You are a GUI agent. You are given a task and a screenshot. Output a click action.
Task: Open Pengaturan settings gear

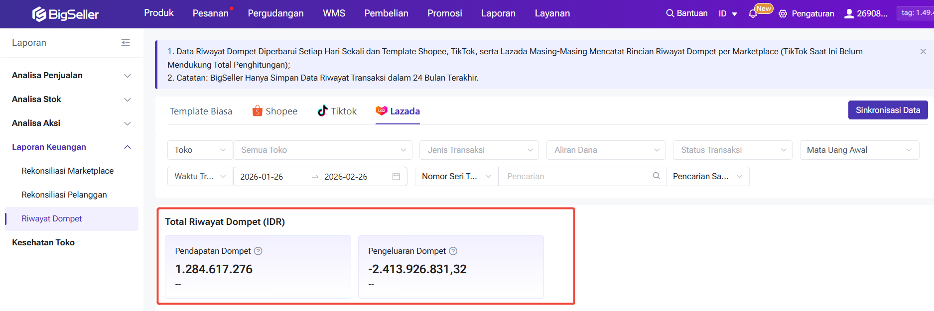tap(783, 14)
